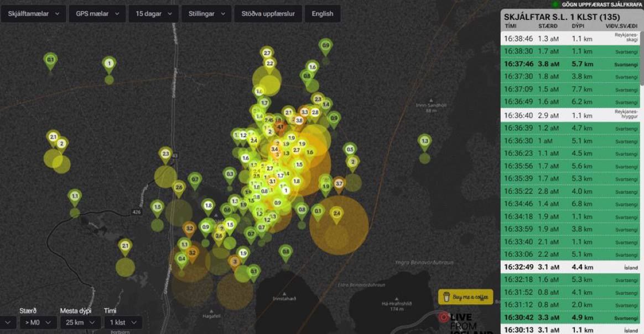
Task: Switch language to English
Action: 323,13
